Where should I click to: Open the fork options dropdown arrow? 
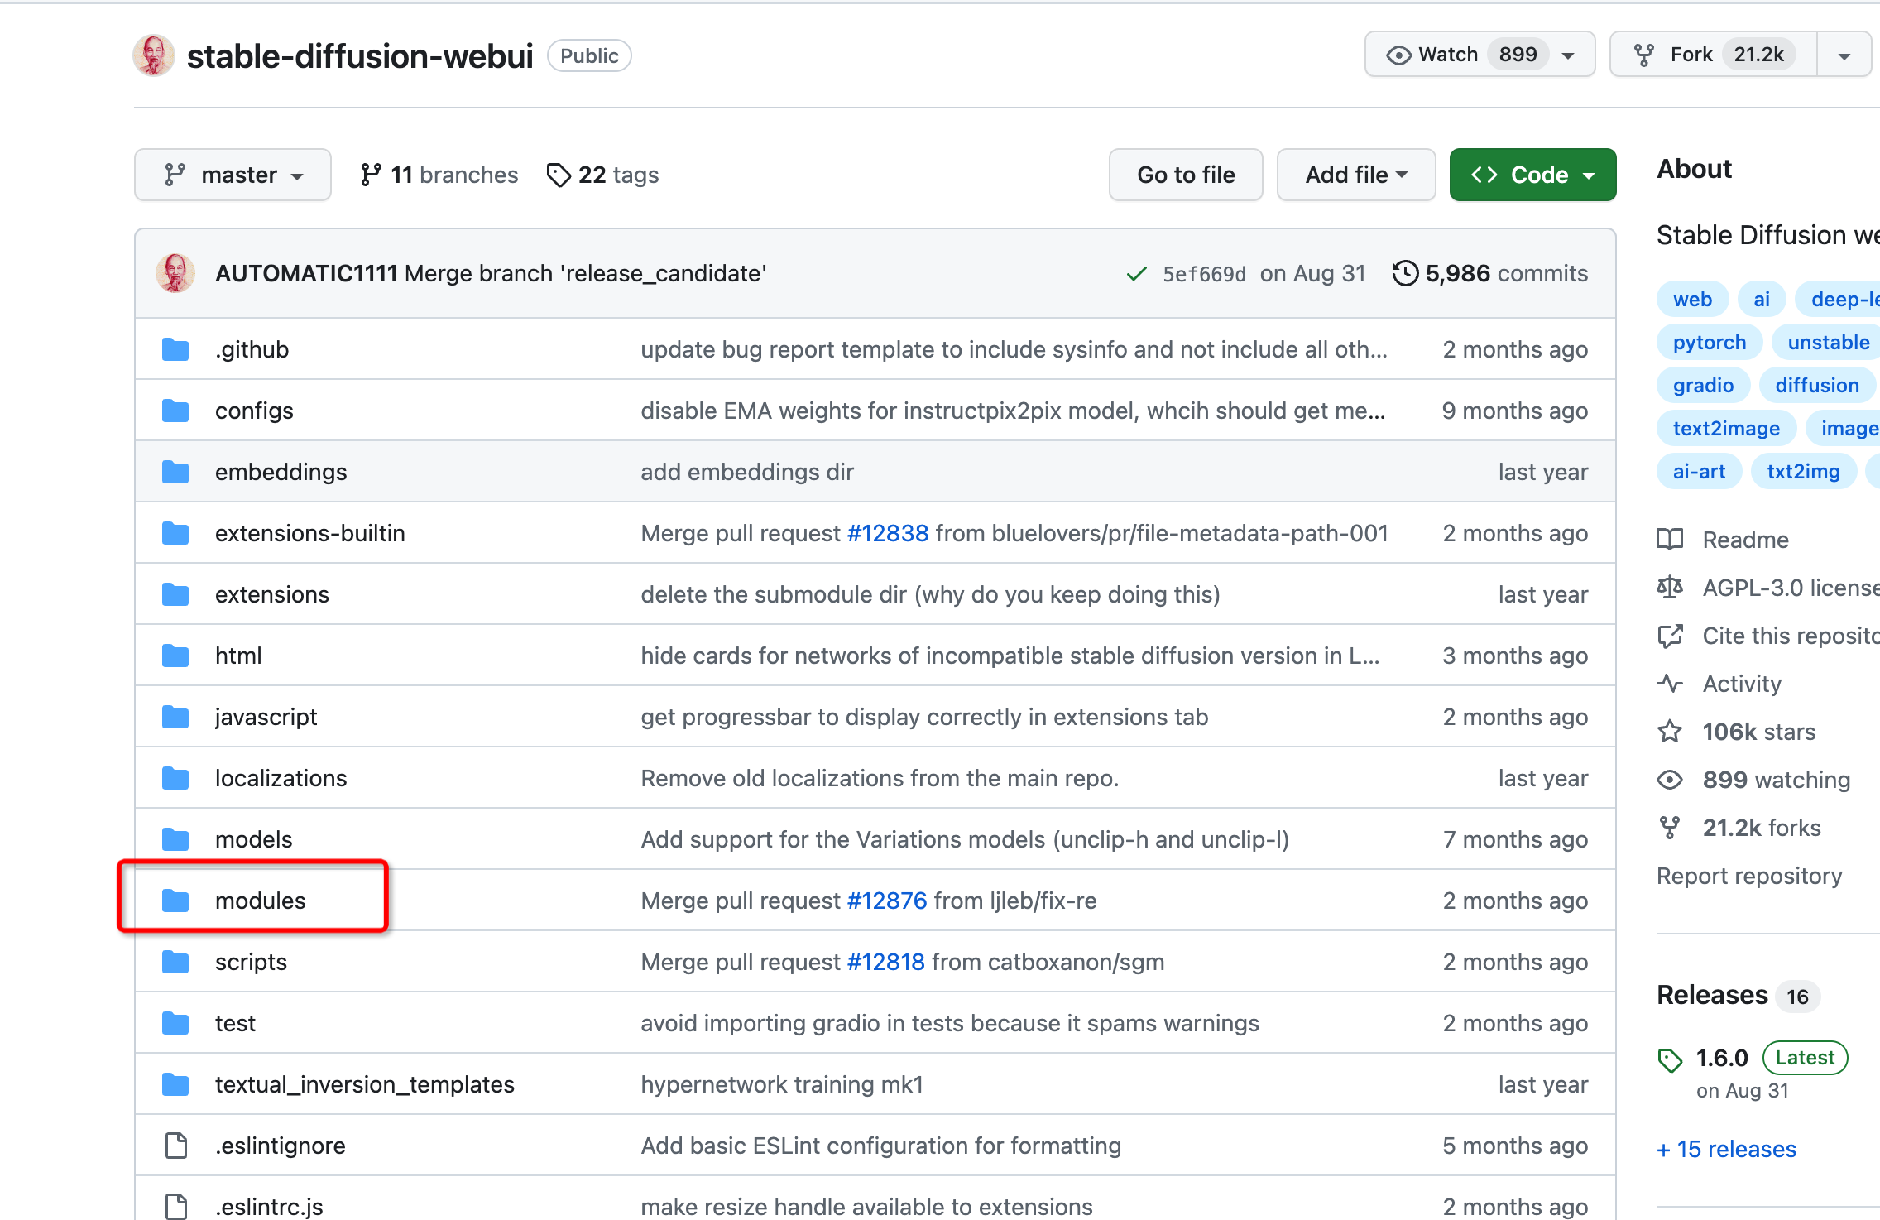pyautogui.click(x=1844, y=55)
